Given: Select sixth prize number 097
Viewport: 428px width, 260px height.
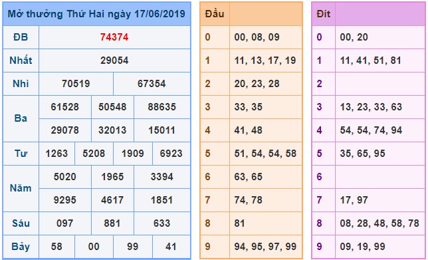Looking at the screenshot, I should [x=64, y=223].
